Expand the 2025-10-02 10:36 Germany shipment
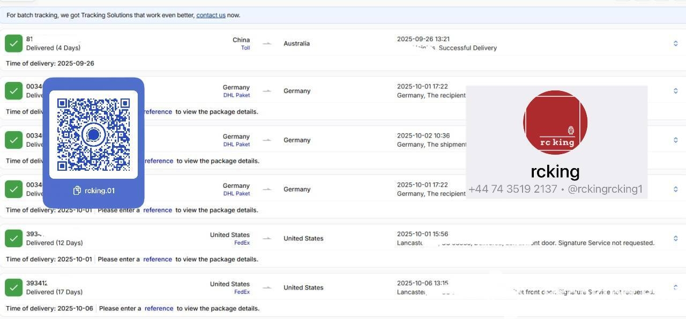Viewport: 686px width, 319px height. 675,140
